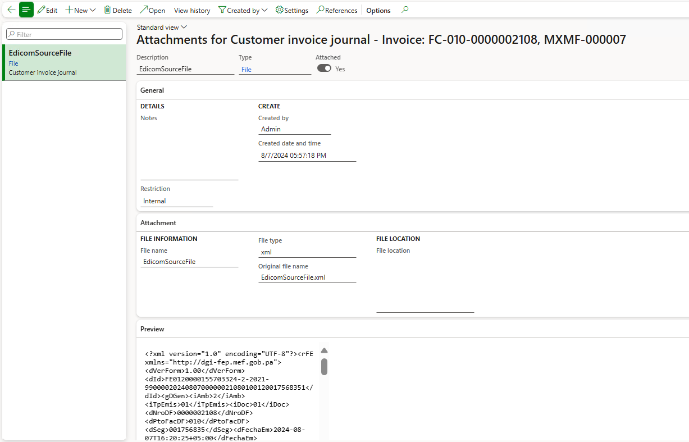
Task: Click the References magnifier icon
Action: 320,10
